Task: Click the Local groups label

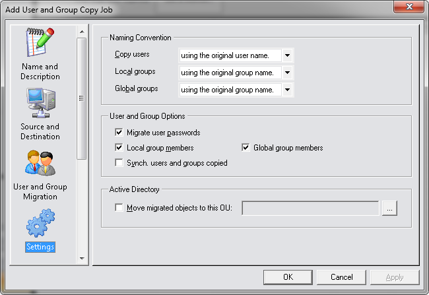Action: click(135, 71)
